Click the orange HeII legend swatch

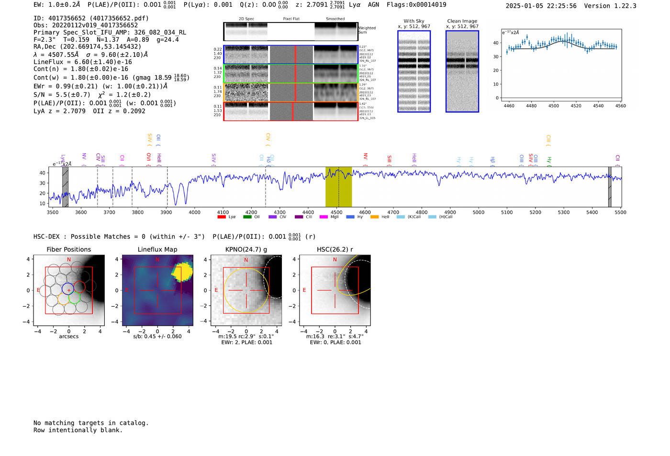tap(374, 217)
